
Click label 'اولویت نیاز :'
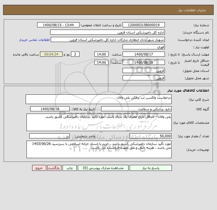click(201, 47)
